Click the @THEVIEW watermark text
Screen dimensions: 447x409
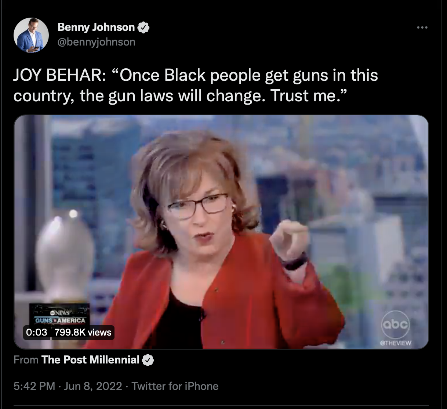coord(395,343)
